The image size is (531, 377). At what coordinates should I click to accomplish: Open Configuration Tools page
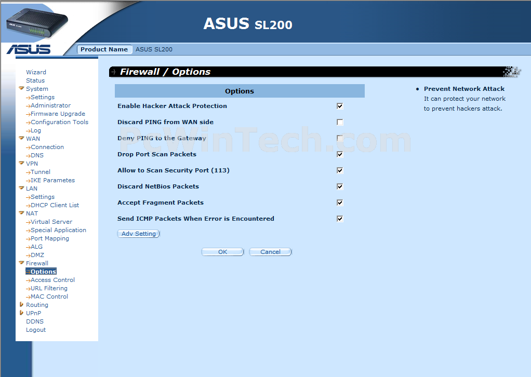pos(60,122)
